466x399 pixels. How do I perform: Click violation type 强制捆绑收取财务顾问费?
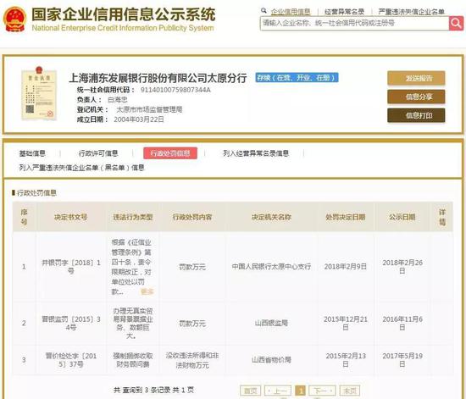point(133,360)
